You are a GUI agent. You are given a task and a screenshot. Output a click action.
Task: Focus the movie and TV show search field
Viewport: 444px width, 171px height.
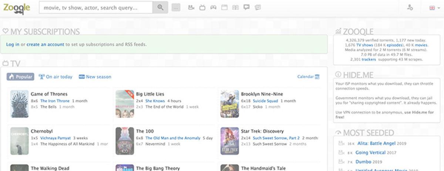click(96, 7)
